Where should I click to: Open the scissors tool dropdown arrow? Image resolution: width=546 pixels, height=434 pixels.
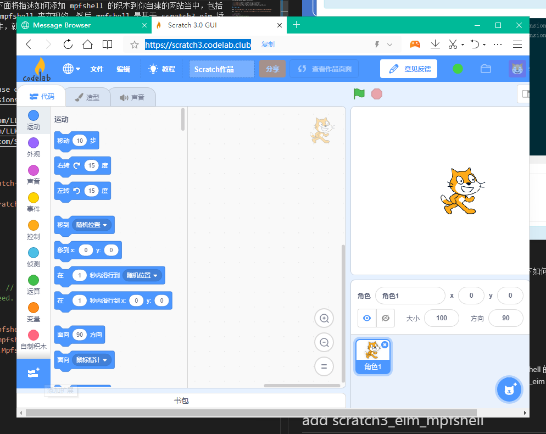coord(463,44)
